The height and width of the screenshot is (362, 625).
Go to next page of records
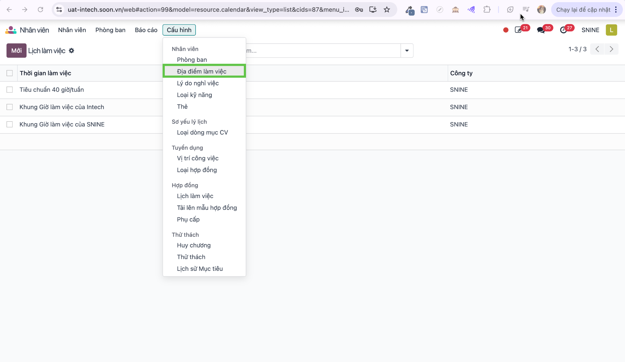pyautogui.click(x=611, y=49)
